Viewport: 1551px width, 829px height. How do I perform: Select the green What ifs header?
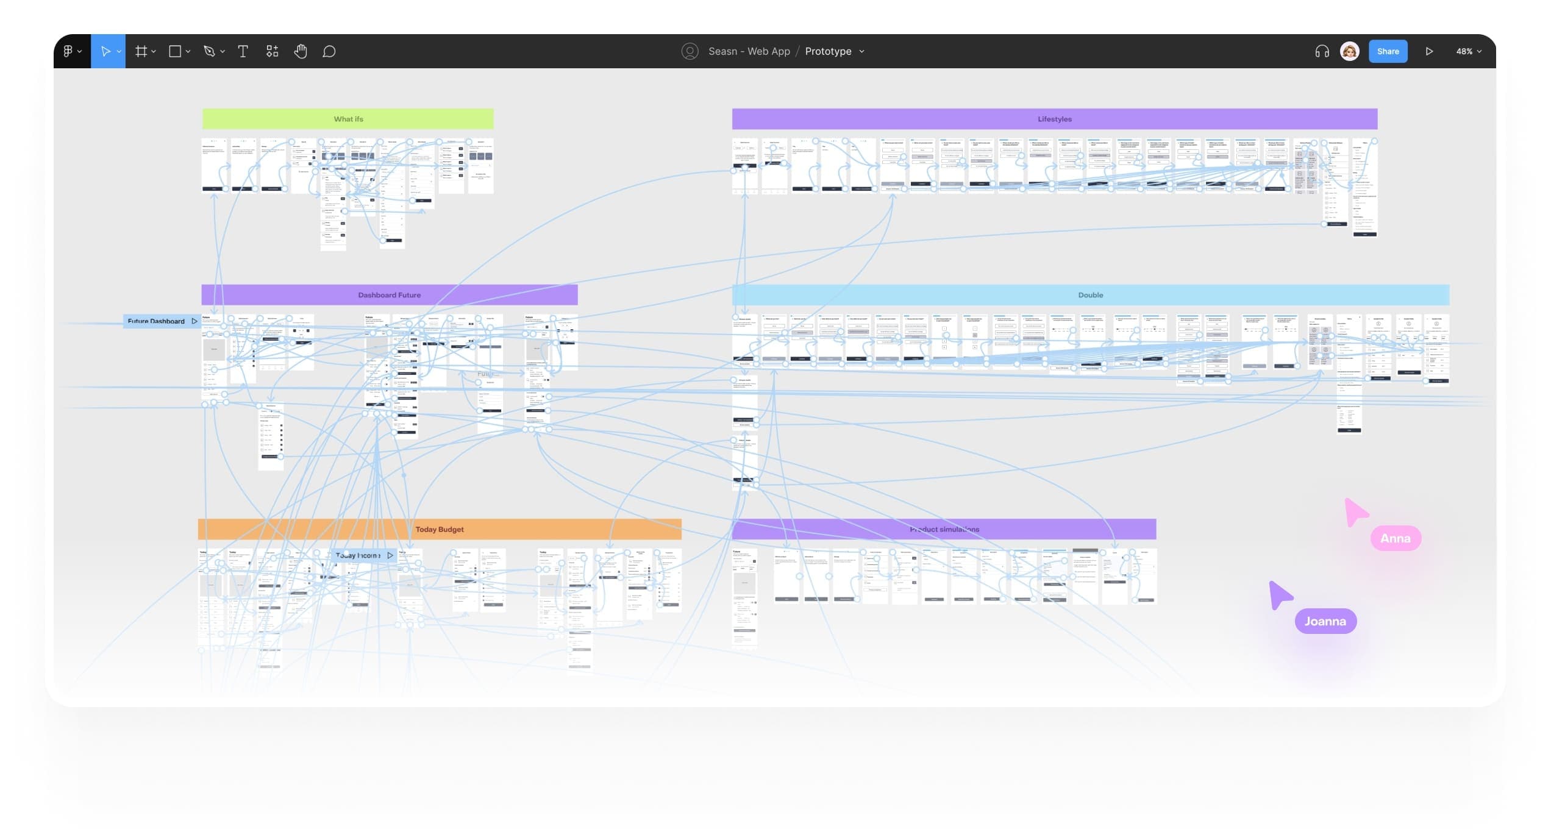click(348, 119)
